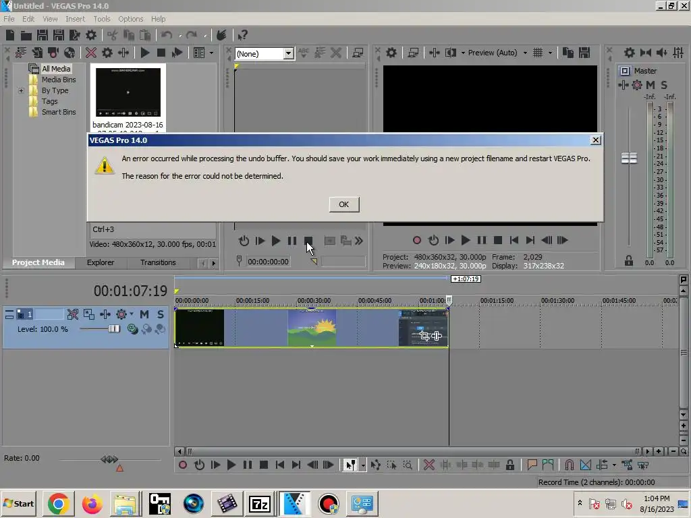Open the Tools menu
The height and width of the screenshot is (518, 691).
tap(102, 19)
